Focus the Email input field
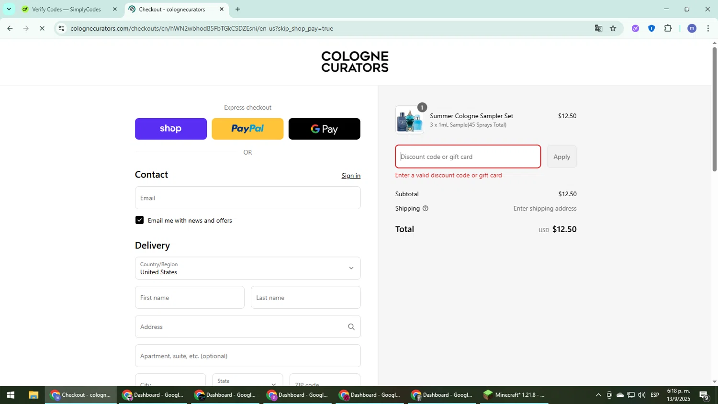This screenshot has width=718, height=404. point(247,198)
